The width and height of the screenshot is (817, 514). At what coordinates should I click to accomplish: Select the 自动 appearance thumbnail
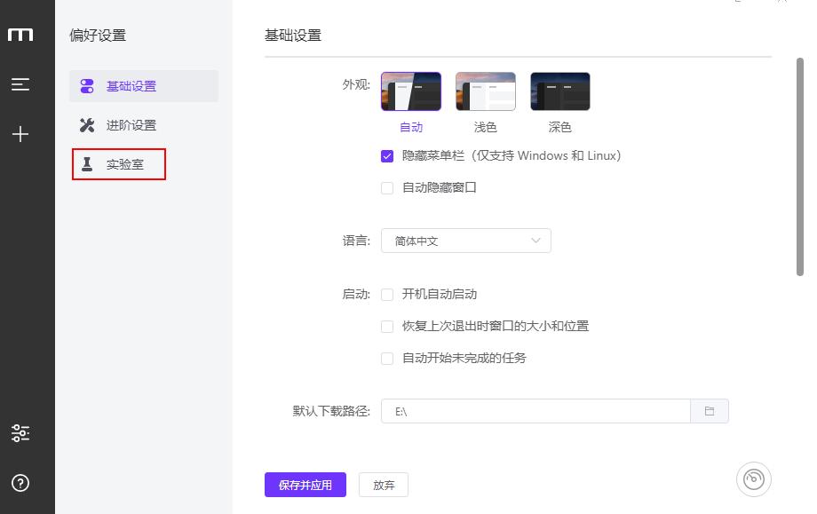411,91
